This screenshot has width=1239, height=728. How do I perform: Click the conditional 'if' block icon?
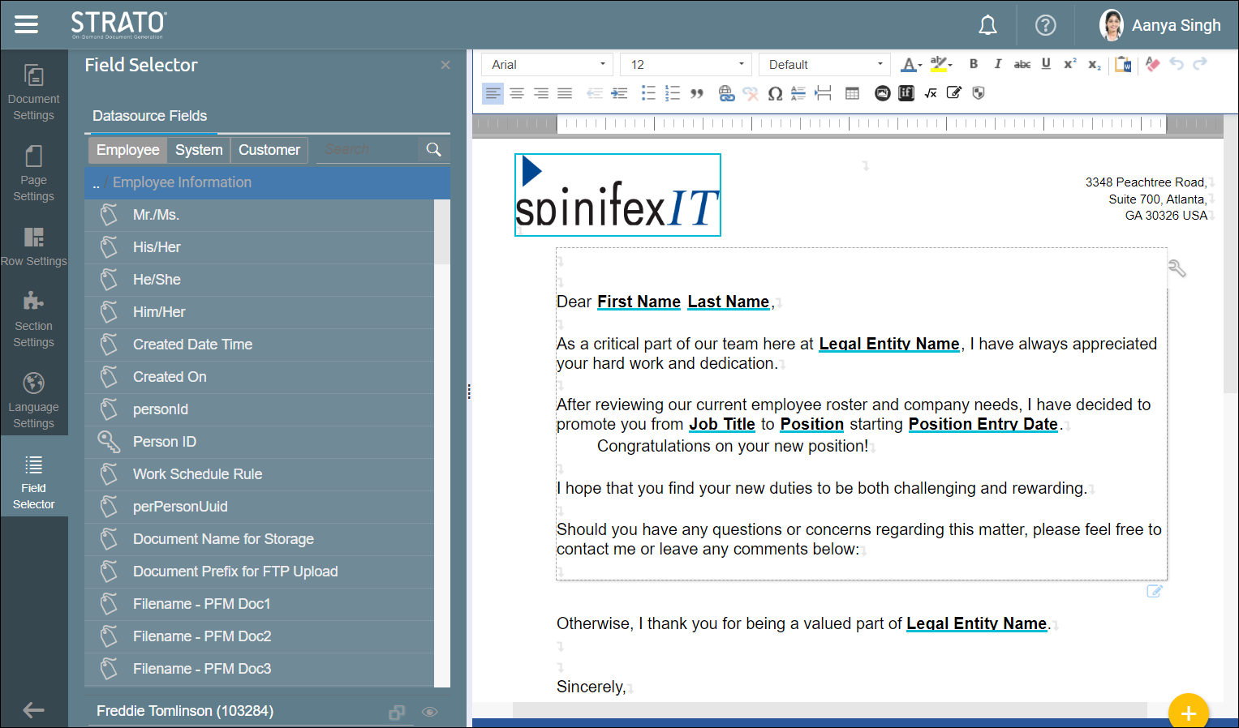pos(906,93)
